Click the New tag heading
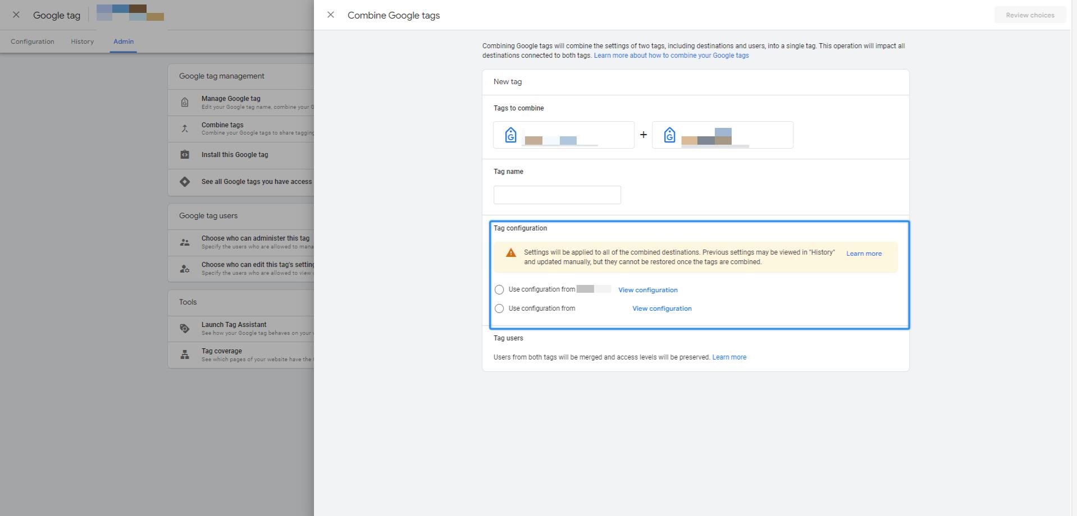 tap(508, 82)
